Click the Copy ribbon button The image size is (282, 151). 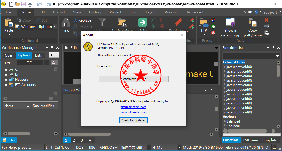click(25, 20)
